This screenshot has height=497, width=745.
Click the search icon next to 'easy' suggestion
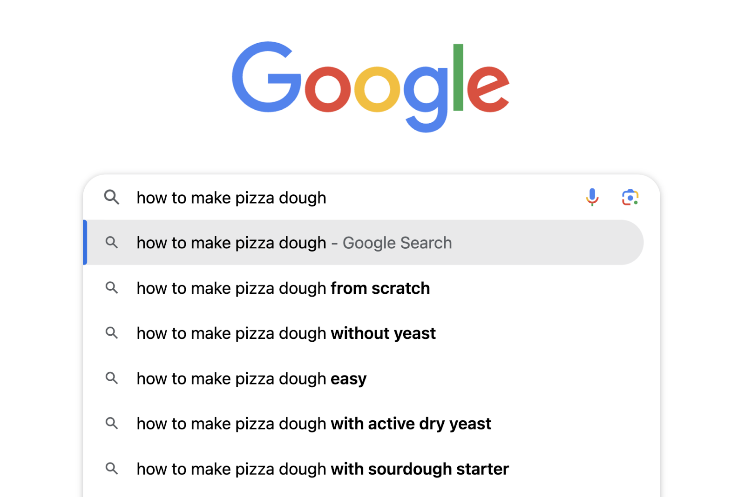point(112,378)
